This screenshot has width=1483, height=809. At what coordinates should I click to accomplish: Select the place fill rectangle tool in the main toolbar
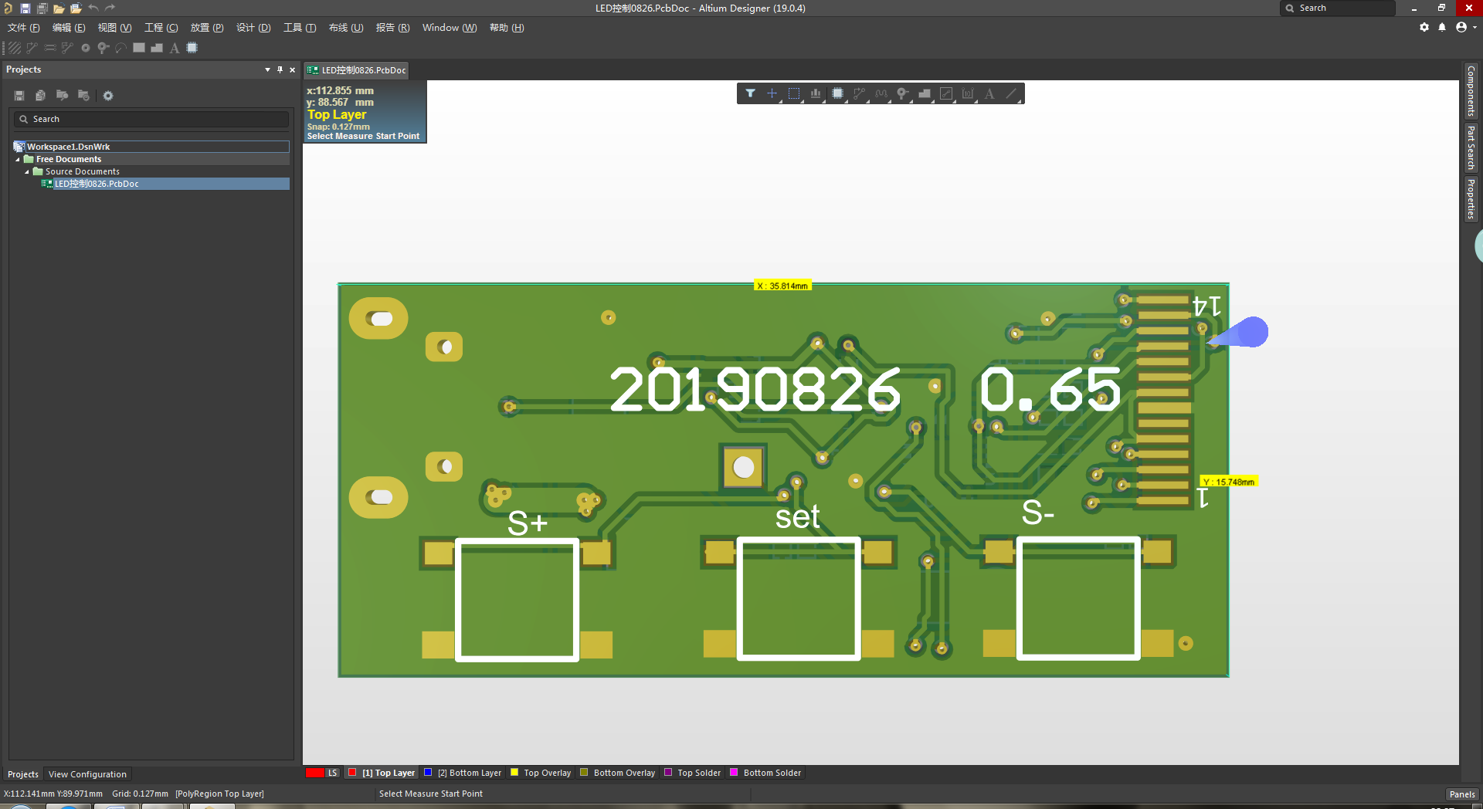tap(139, 48)
